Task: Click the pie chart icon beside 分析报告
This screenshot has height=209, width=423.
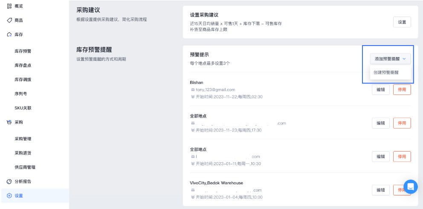Action: [9, 181]
